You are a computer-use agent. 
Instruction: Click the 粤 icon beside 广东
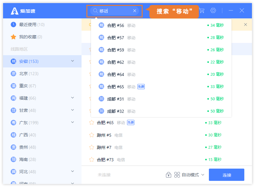[x=13, y=123]
